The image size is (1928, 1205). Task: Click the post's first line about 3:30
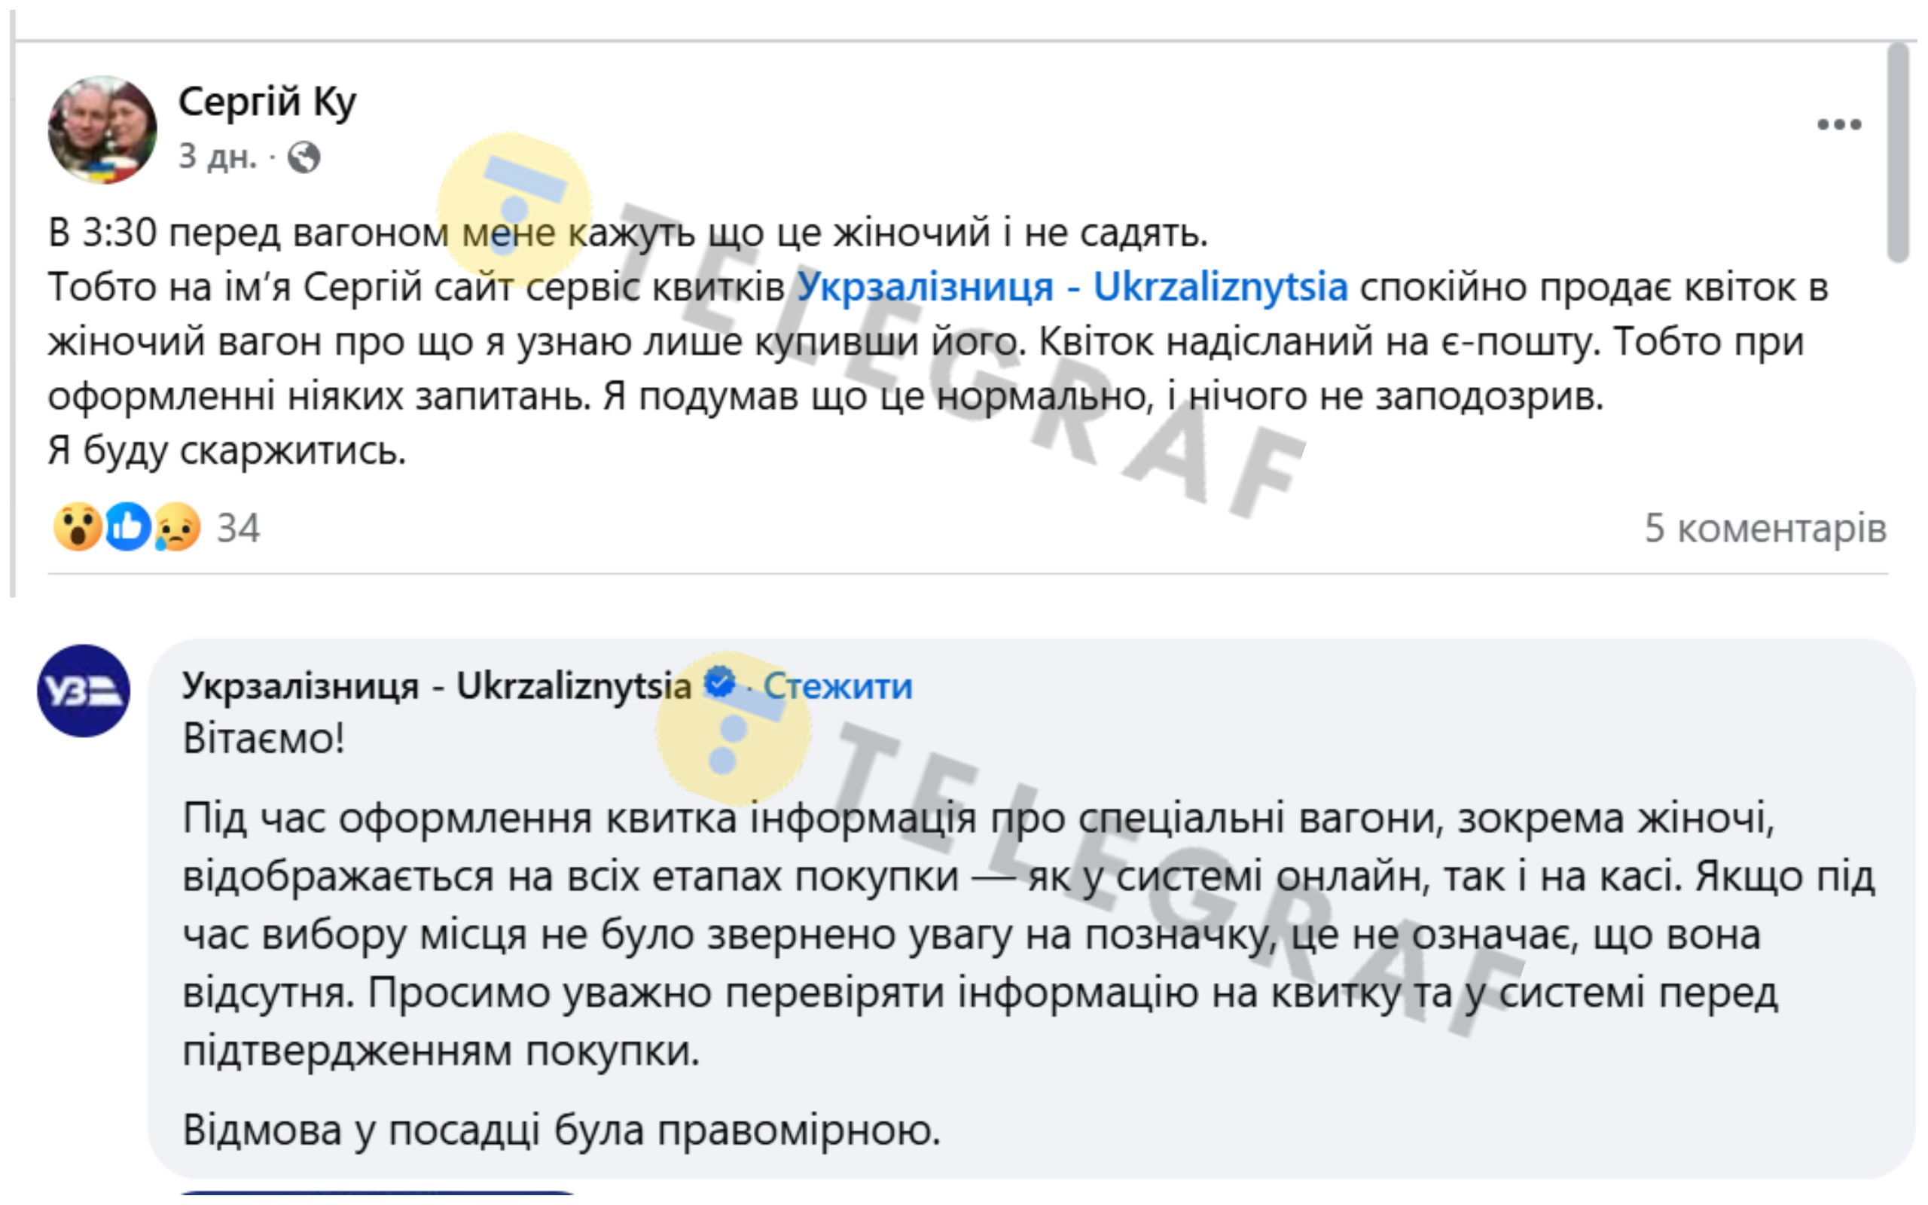pyautogui.click(x=628, y=233)
